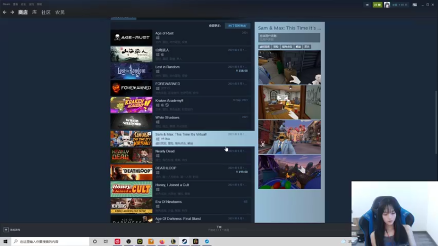Click the Nearly Dead capsule image
Viewport: 438px width, 246px height.
point(131,155)
